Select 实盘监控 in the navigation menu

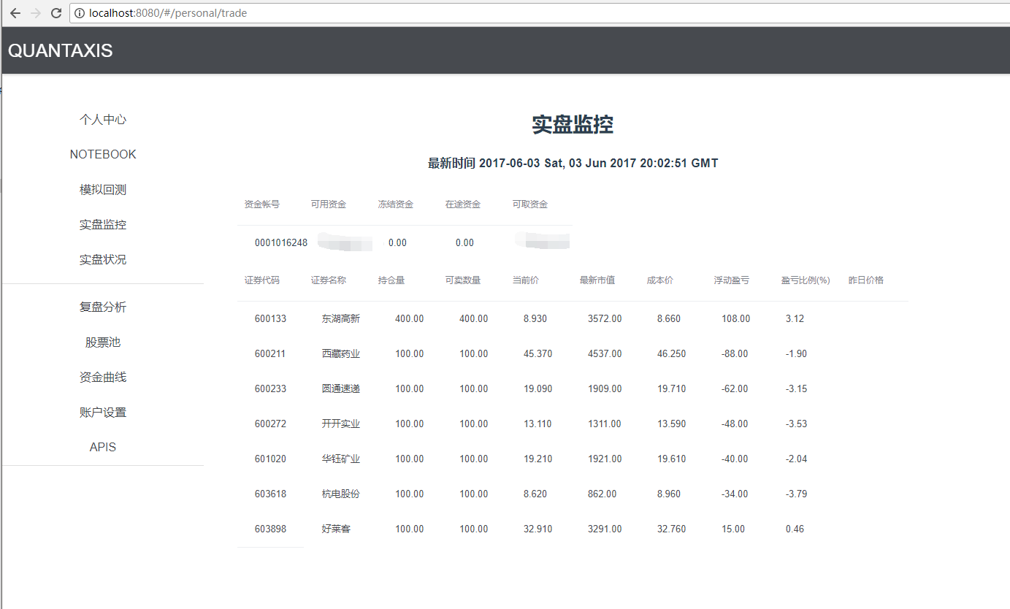click(x=102, y=224)
